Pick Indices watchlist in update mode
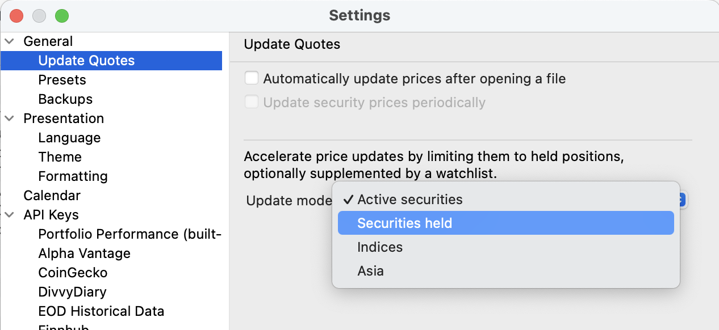Screen dimensions: 719x330 tap(379, 247)
